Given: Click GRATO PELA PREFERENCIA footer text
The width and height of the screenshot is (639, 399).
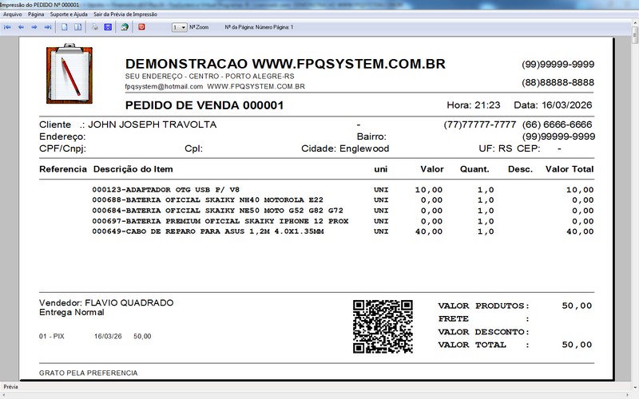Looking at the screenshot, I should coord(89,373).
